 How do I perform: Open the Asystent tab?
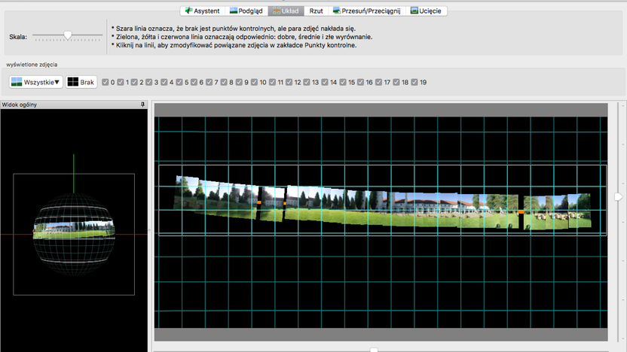[x=202, y=11]
